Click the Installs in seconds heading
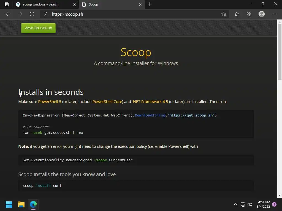 click(x=51, y=92)
